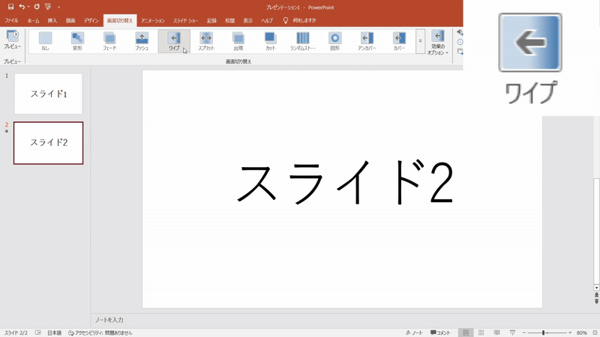Go to next slide using double-down arrow

tap(596, 302)
